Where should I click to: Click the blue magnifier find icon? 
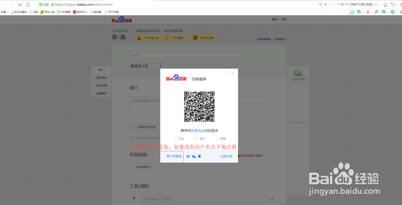pyautogui.click(x=377, y=12)
